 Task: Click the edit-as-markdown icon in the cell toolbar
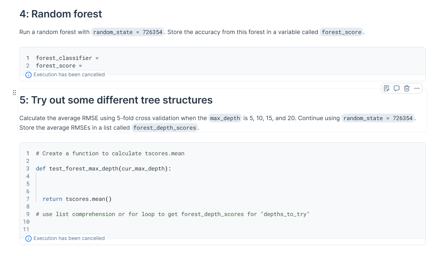386,88
